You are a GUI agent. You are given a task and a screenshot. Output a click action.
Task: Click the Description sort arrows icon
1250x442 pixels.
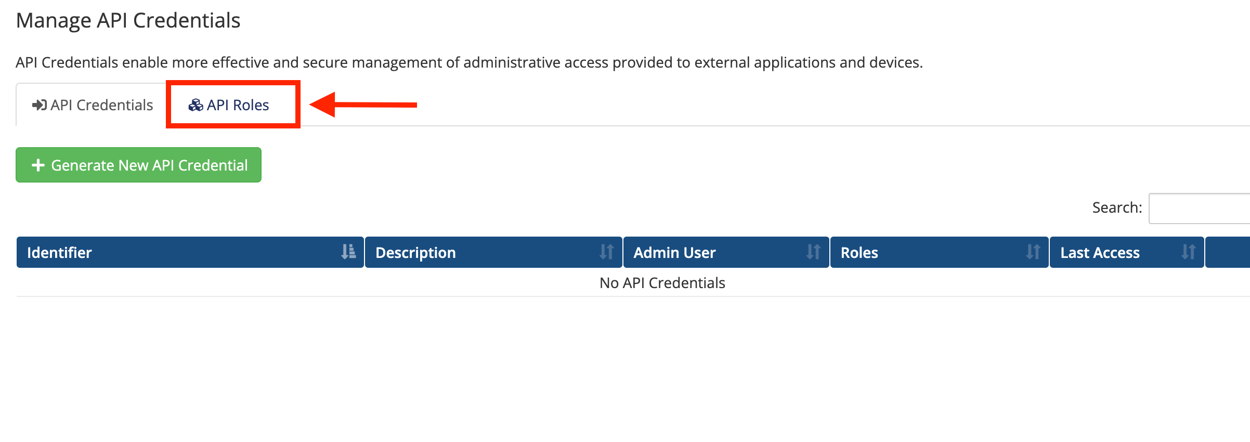point(607,252)
